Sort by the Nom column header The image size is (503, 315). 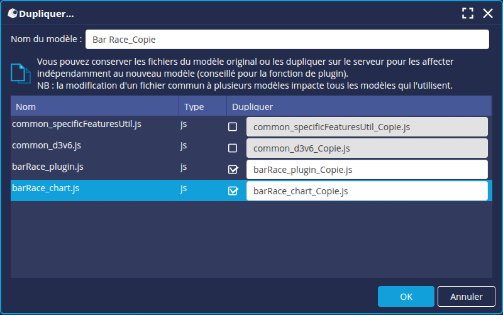click(94, 107)
